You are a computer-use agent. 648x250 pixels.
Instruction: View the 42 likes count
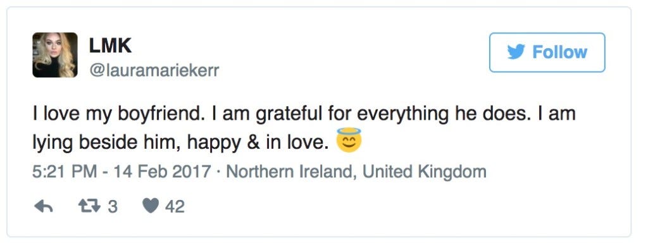coord(175,206)
